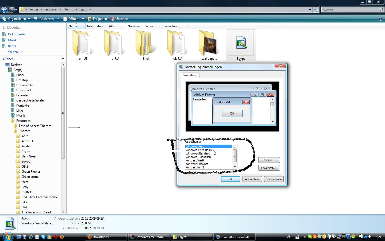Viewport: 385px width, 241px height.
Task: Launch Skype from quick launch
Action: (x=43, y=237)
